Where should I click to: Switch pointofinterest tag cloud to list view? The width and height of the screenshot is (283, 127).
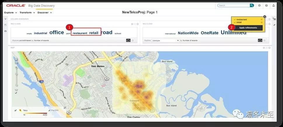[x=133, y=40]
